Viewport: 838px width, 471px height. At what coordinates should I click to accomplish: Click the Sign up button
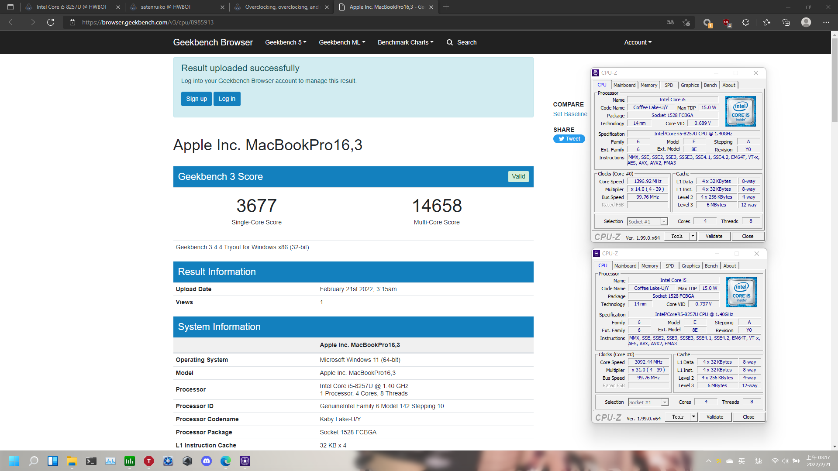[x=197, y=99]
